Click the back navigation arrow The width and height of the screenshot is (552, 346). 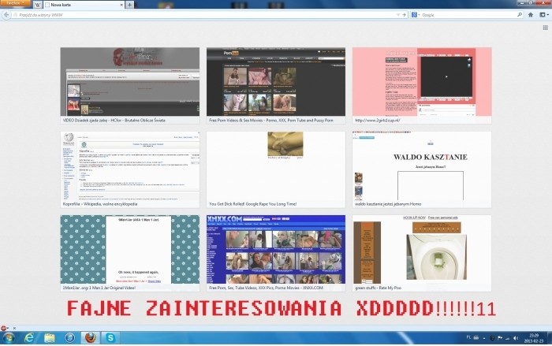pos(6,14)
